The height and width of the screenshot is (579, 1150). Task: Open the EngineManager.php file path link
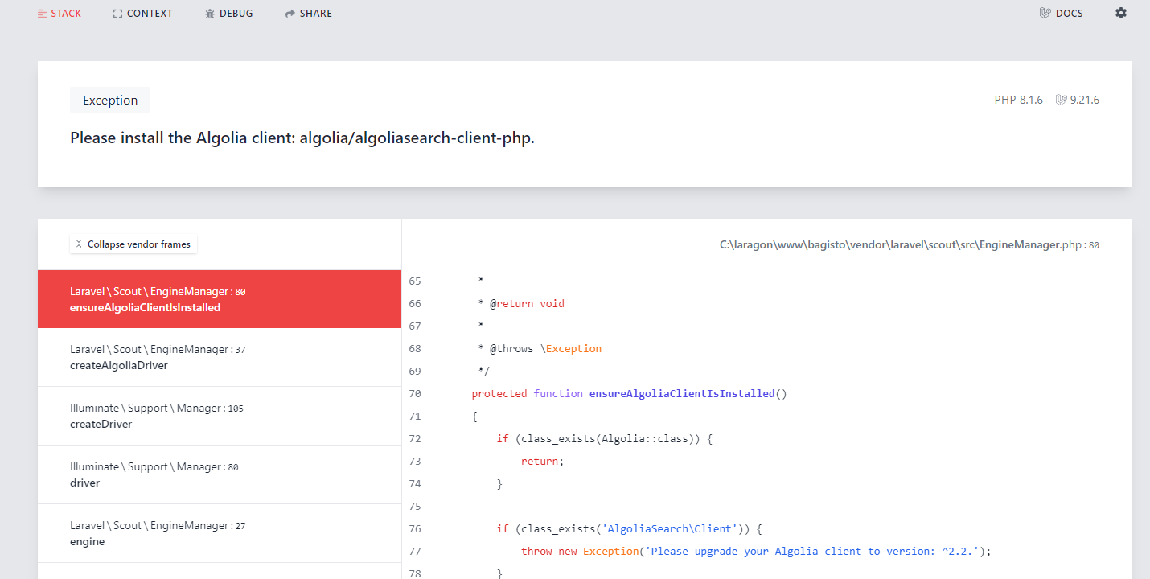pyautogui.click(x=910, y=244)
